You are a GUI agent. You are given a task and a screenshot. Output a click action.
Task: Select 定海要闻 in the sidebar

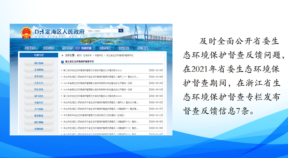click(x=39, y=70)
